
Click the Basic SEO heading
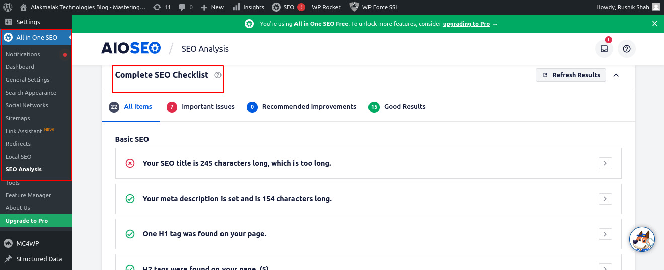point(132,139)
